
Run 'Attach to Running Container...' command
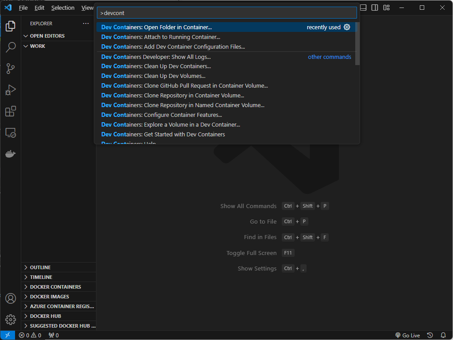pos(226,37)
